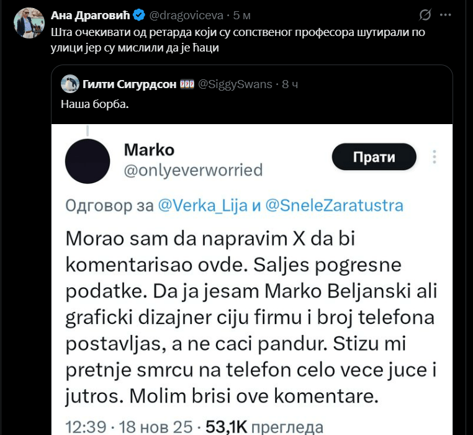Open Ана Драговић's profile avatar
Screen dimensions: 473x435
pyautogui.click(x=29, y=23)
